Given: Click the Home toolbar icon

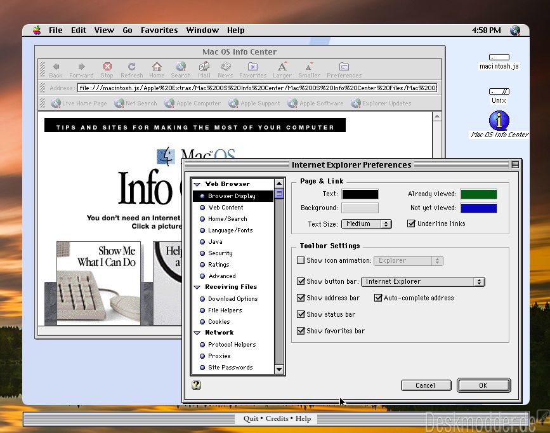Looking at the screenshot, I should coord(157,67).
